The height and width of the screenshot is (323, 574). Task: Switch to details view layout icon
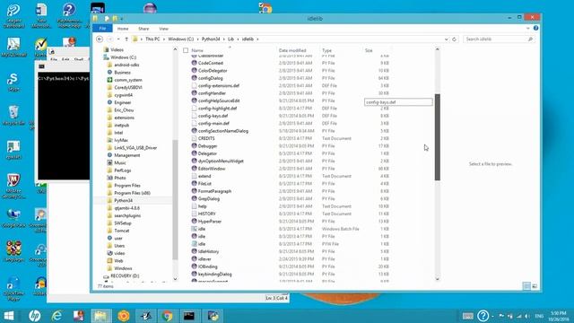coord(526,286)
